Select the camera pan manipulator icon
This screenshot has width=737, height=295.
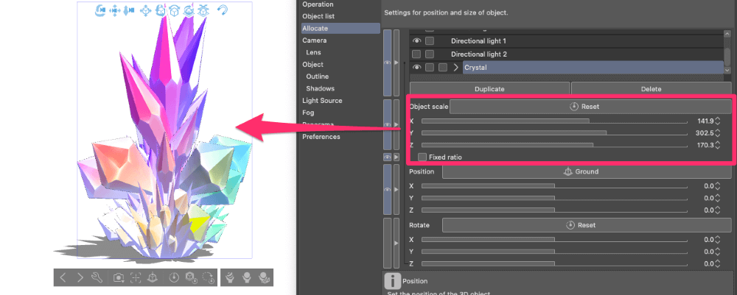coord(115,10)
